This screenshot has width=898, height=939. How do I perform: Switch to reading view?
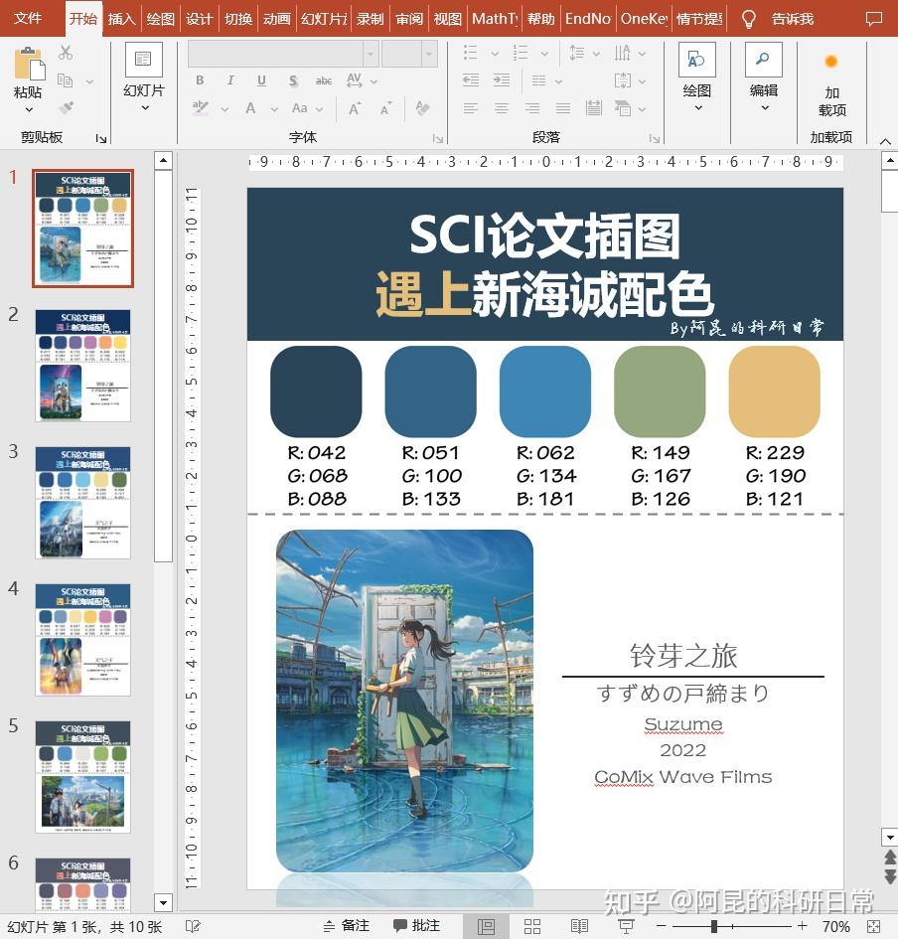click(x=579, y=926)
